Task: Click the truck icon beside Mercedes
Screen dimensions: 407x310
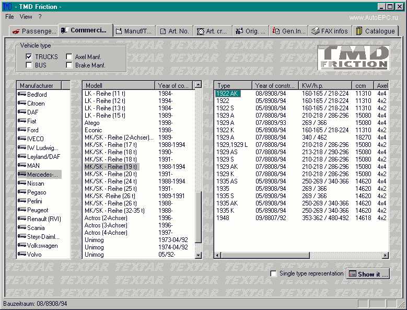Action: click(22, 174)
